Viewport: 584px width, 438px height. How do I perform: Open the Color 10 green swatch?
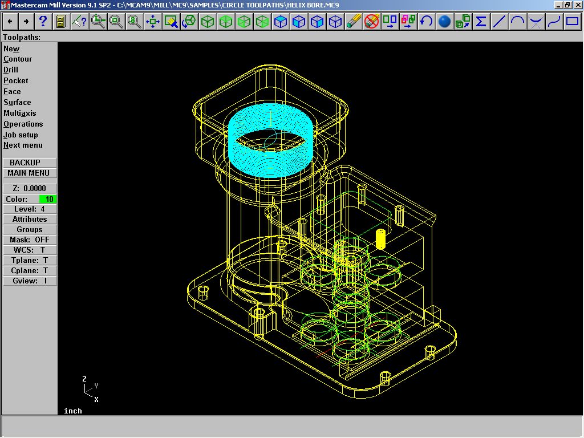(48, 199)
